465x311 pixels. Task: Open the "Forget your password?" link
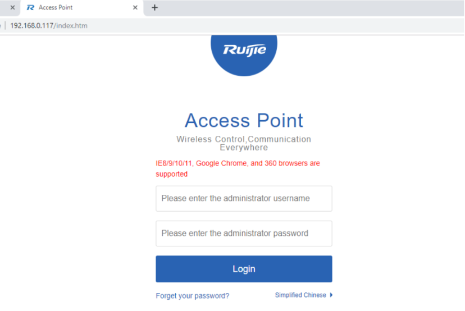tap(192, 296)
